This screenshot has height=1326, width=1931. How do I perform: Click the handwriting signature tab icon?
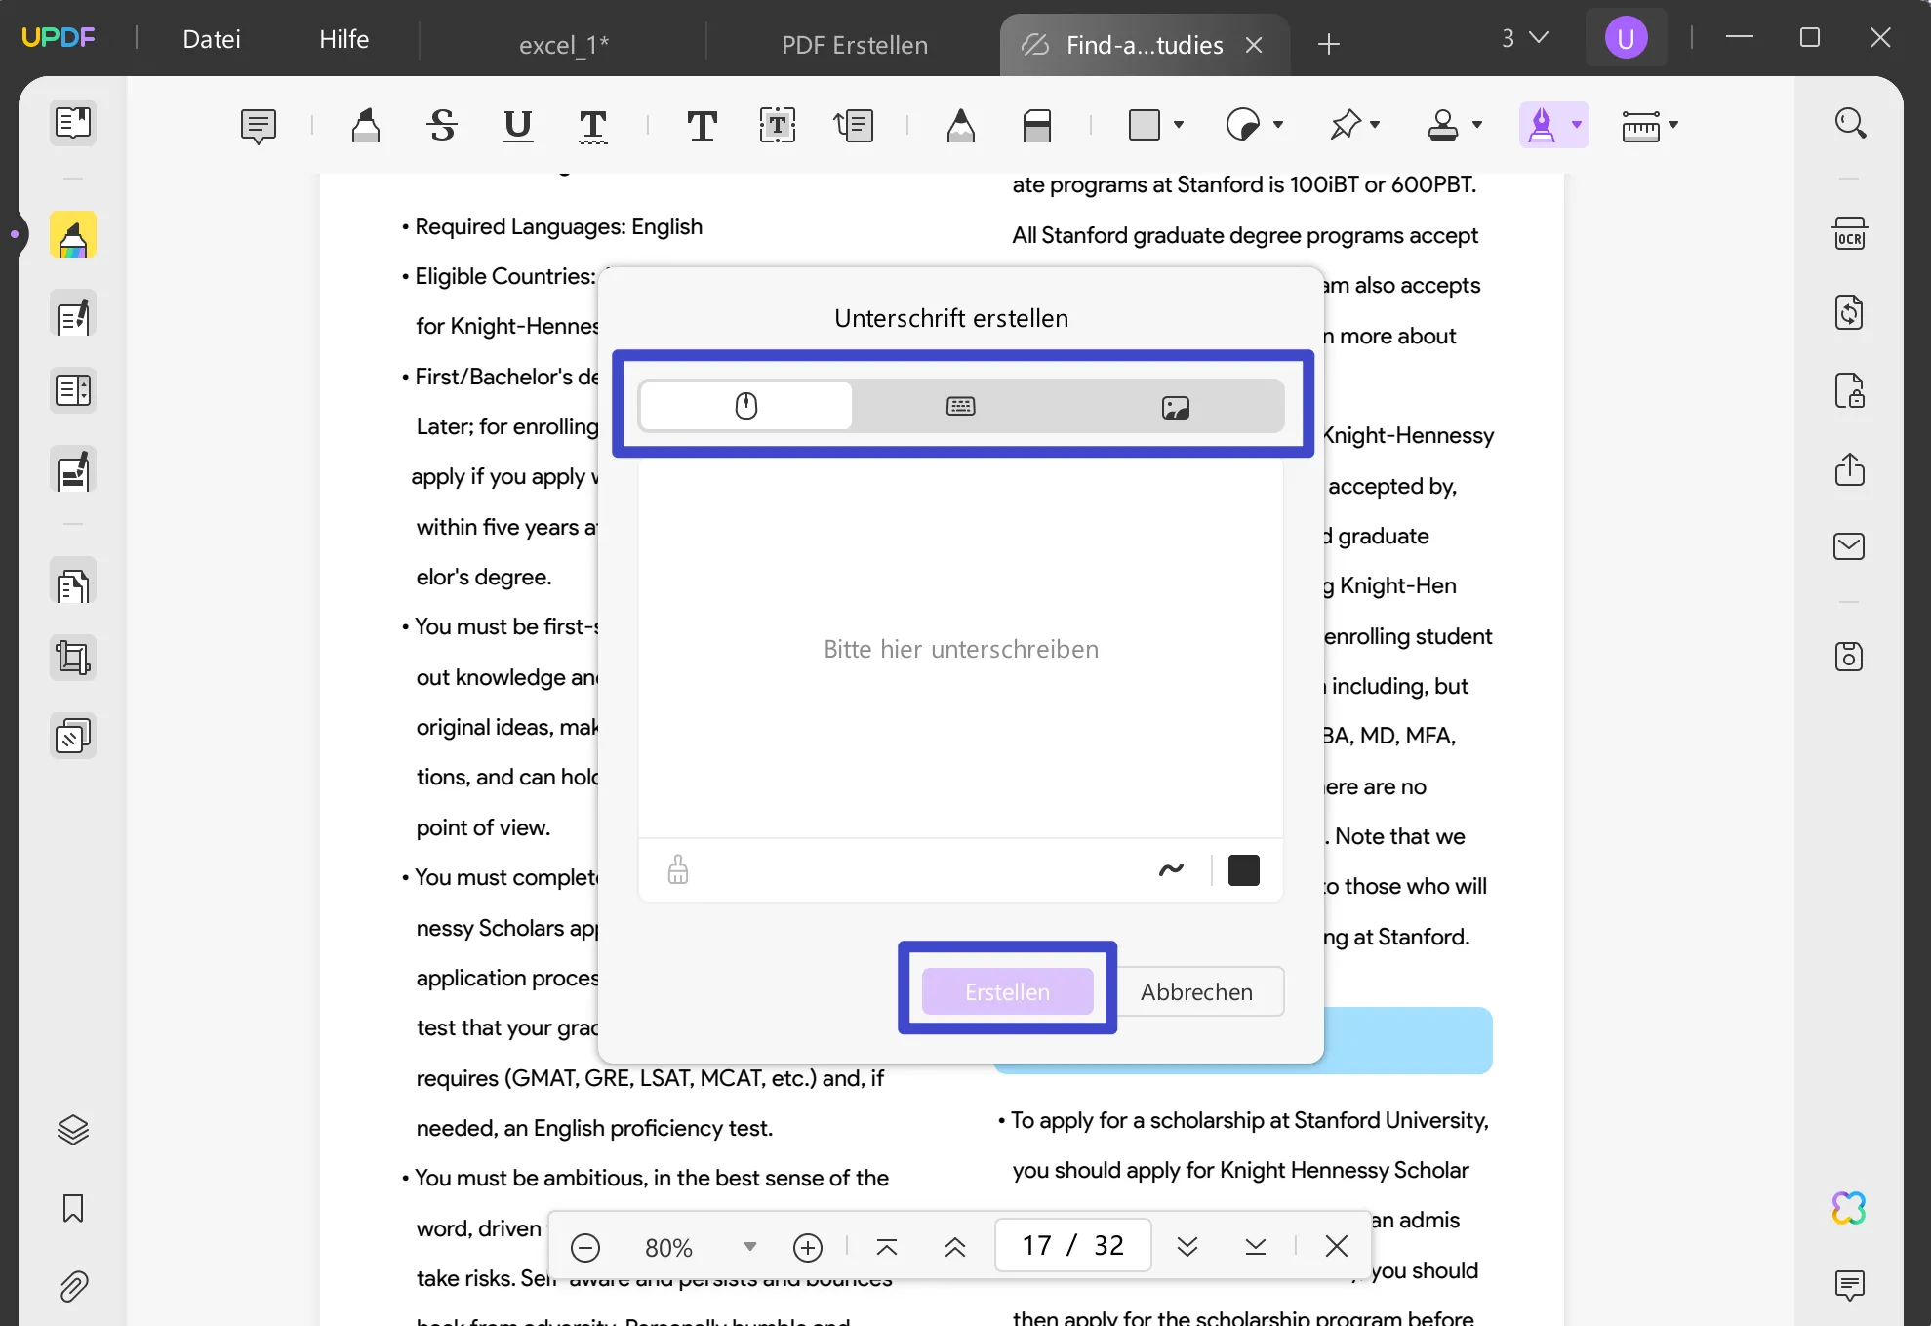point(745,408)
